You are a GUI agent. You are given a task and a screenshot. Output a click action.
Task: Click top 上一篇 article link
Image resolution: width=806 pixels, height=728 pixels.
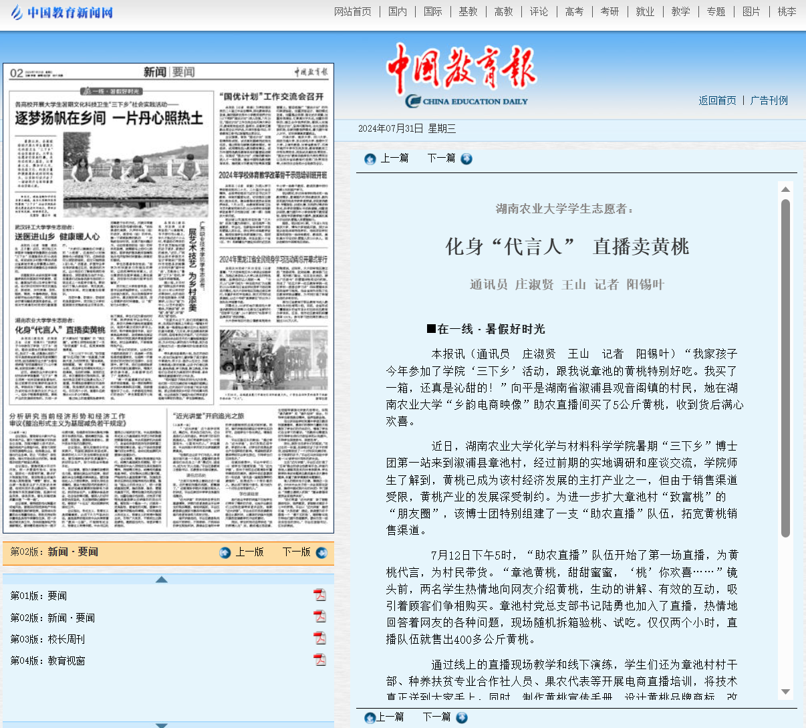point(394,158)
